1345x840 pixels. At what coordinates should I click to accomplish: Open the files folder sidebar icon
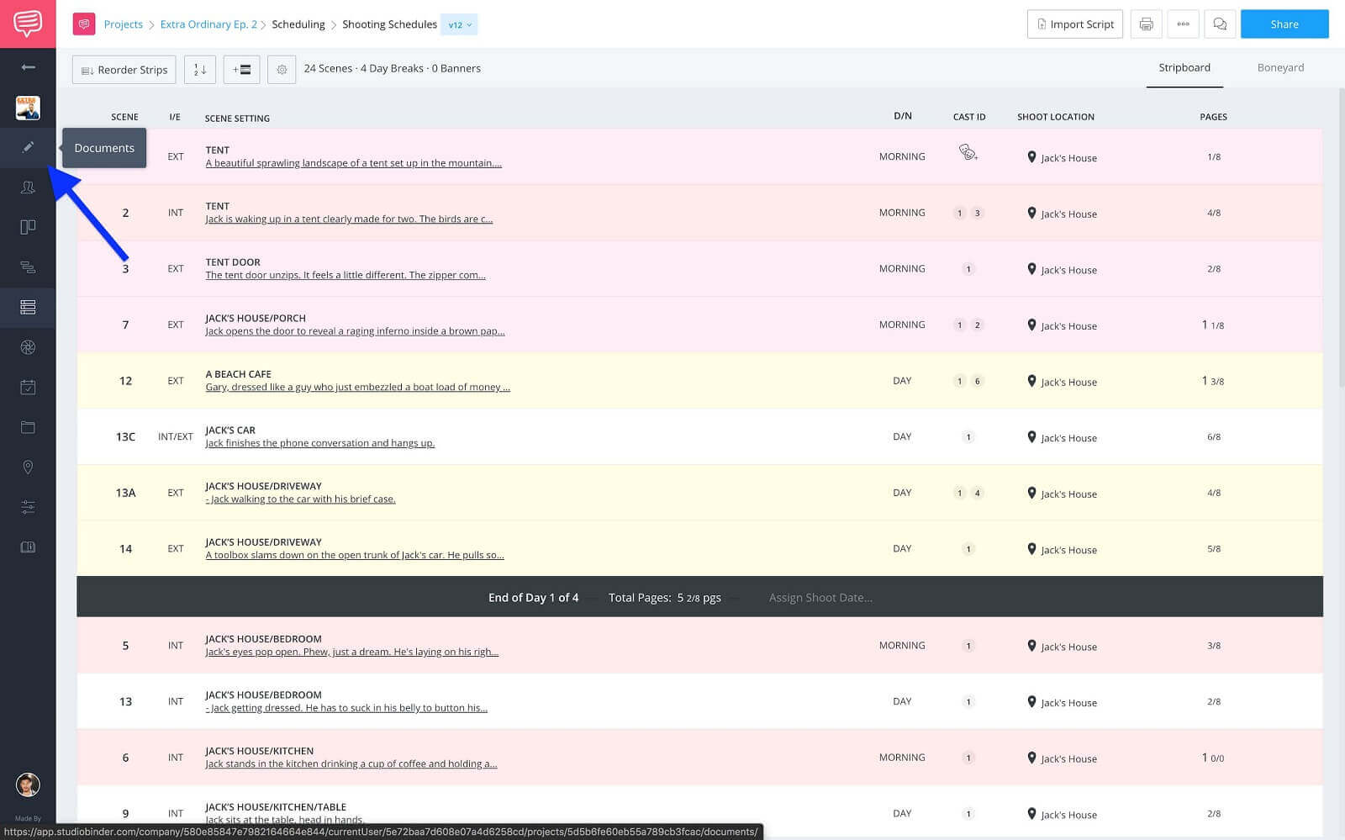point(28,427)
